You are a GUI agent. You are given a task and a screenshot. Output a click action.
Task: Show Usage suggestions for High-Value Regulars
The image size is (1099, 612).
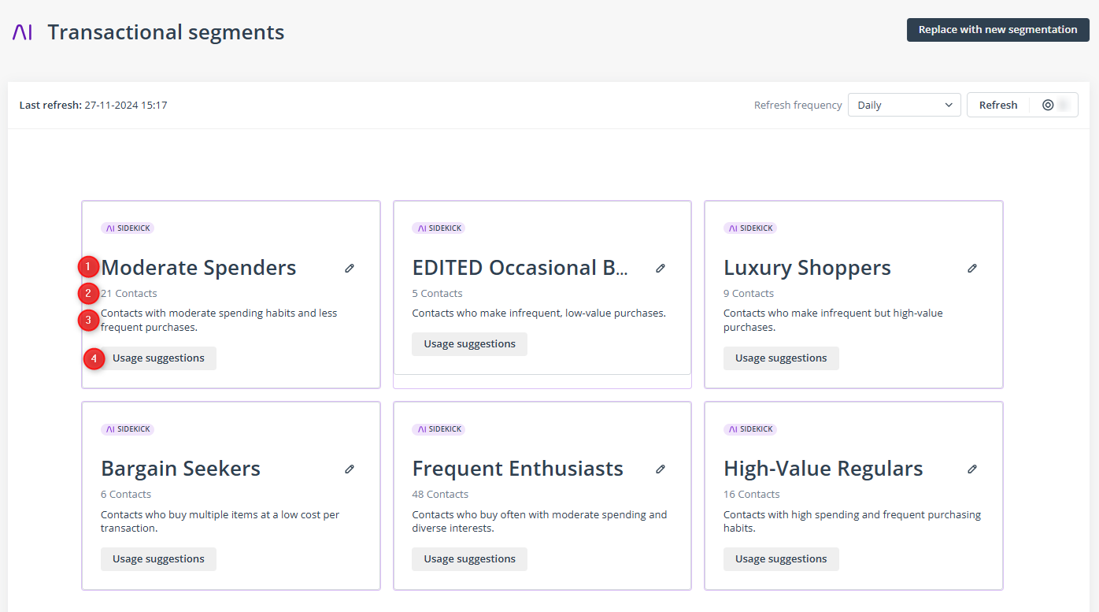pos(781,559)
